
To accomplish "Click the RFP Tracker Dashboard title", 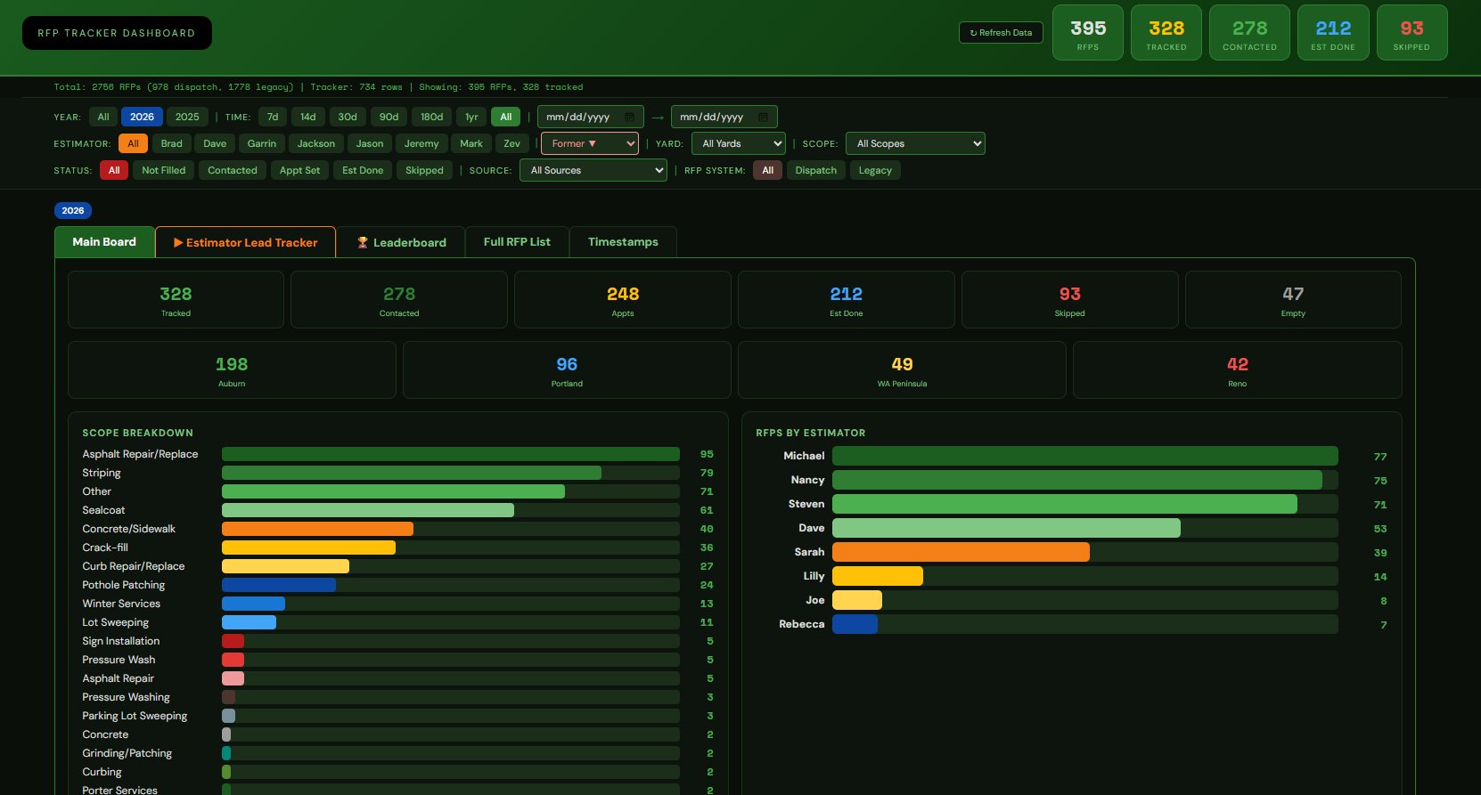I will [x=117, y=33].
